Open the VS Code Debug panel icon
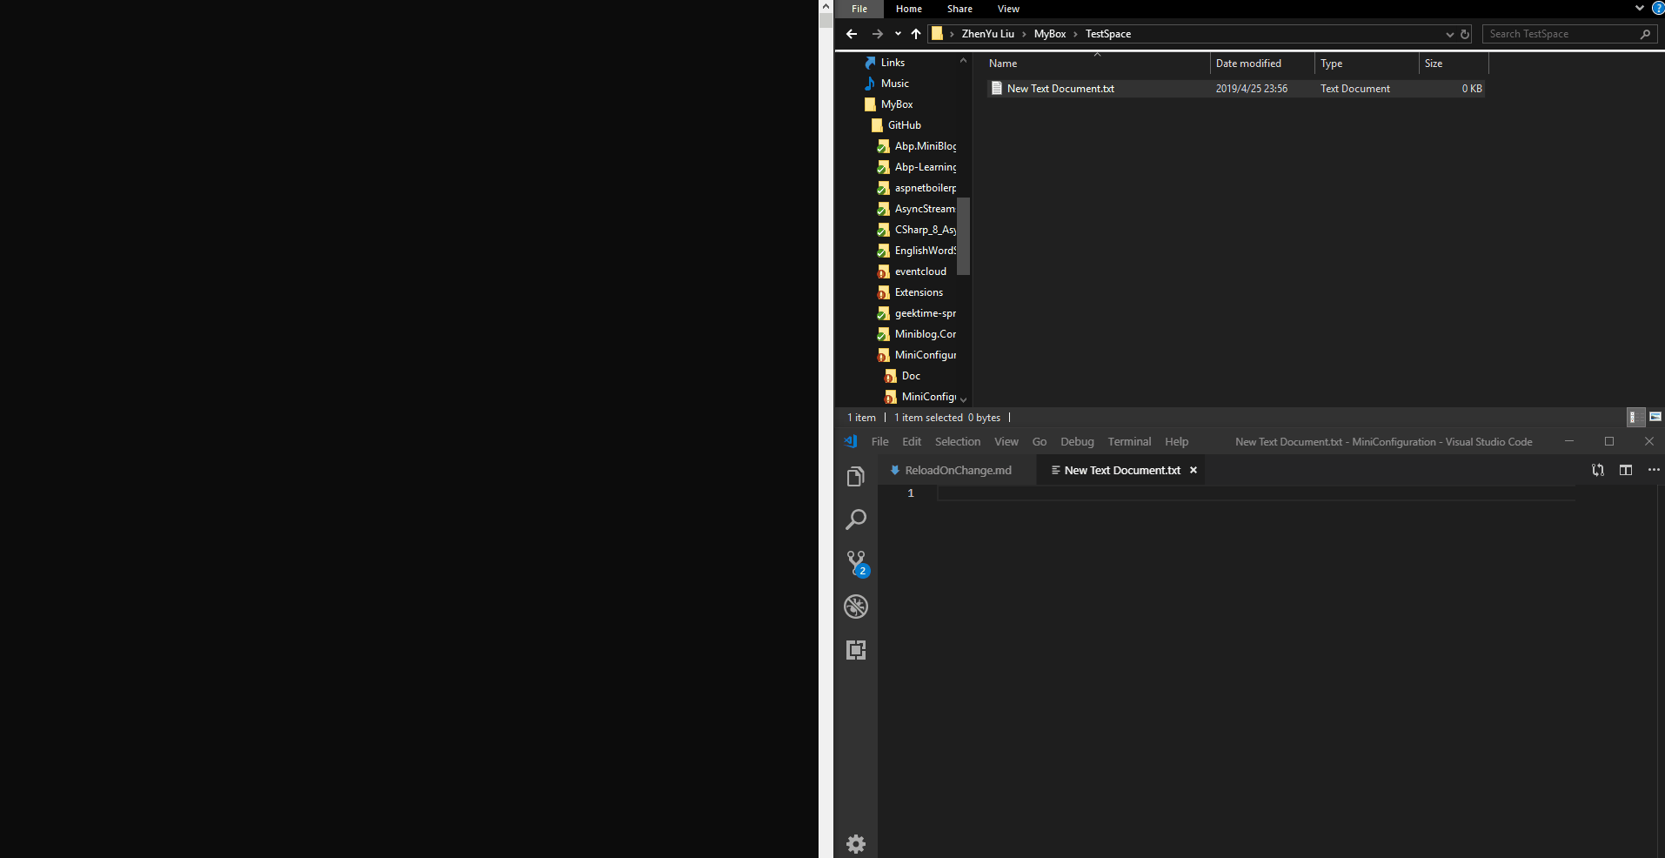 click(856, 607)
